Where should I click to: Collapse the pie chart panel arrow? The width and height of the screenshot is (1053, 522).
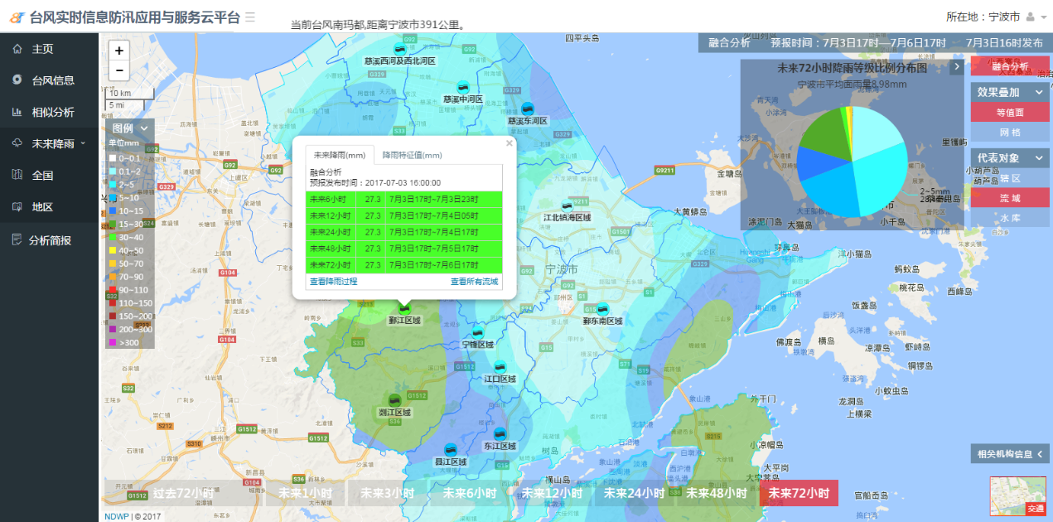[x=957, y=67]
